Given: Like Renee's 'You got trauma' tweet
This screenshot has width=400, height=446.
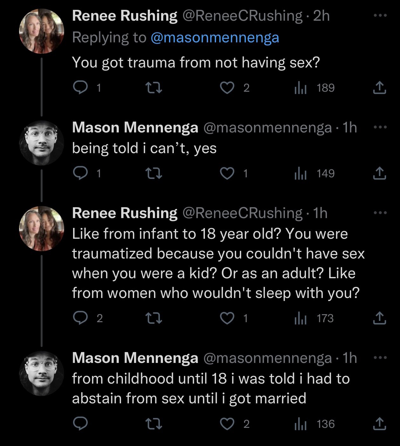Looking at the screenshot, I should coord(227,88).
